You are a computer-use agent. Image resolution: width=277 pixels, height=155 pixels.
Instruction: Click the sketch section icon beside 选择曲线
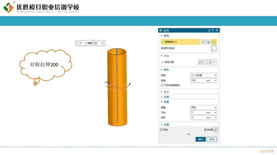point(208,42)
